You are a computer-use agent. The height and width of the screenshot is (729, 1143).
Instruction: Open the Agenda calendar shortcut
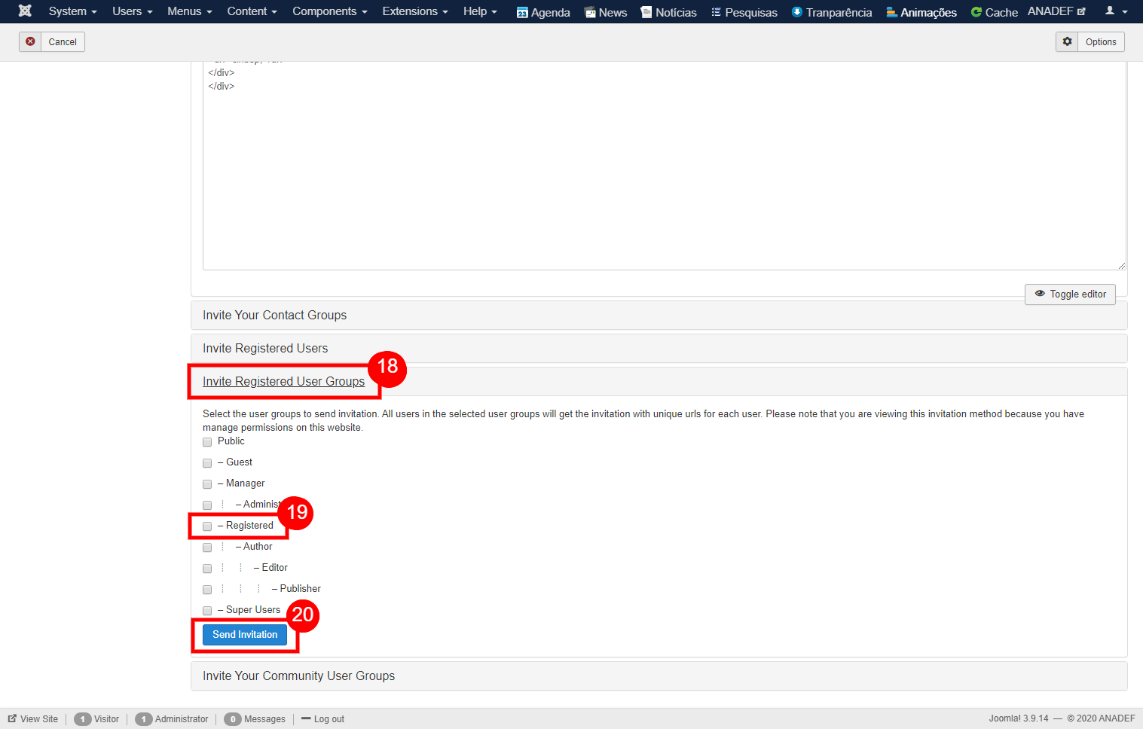(x=543, y=12)
